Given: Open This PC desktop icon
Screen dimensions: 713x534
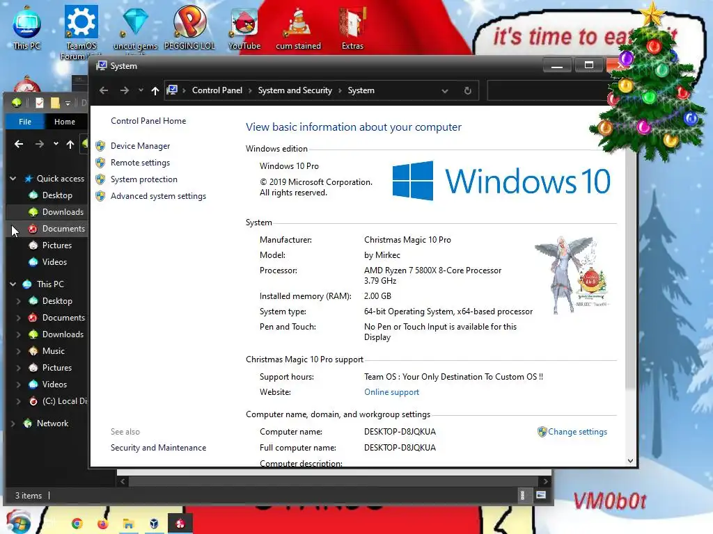Looking at the screenshot, I should [x=26, y=28].
